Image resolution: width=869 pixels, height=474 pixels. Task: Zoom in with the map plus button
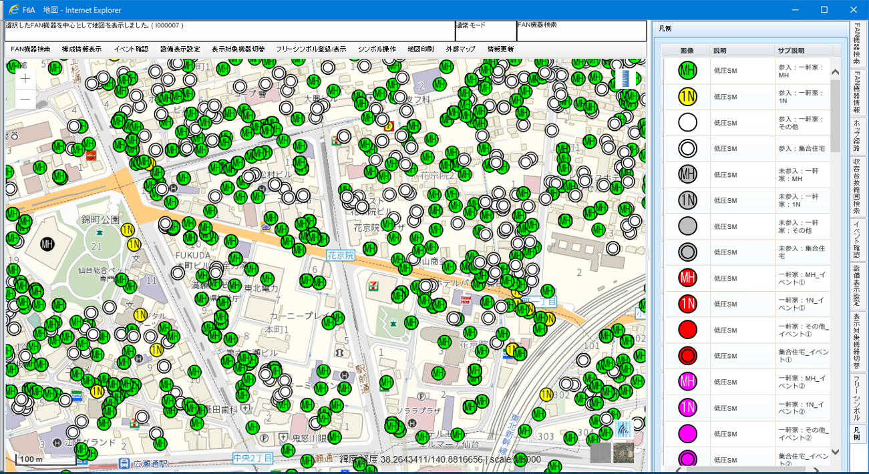pos(25,79)
